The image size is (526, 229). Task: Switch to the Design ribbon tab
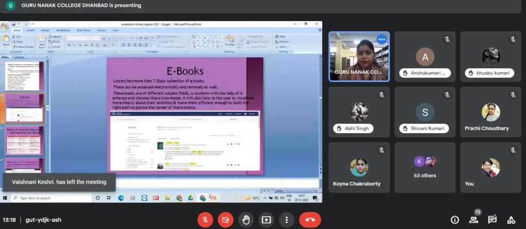[x=45, y=30]
